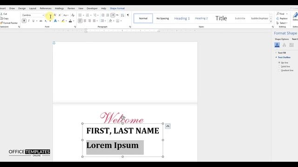The width and height of the screenshot is (298, 167).
Task: Expand the underline style dropdown arrow
Action: pos(37,21)
